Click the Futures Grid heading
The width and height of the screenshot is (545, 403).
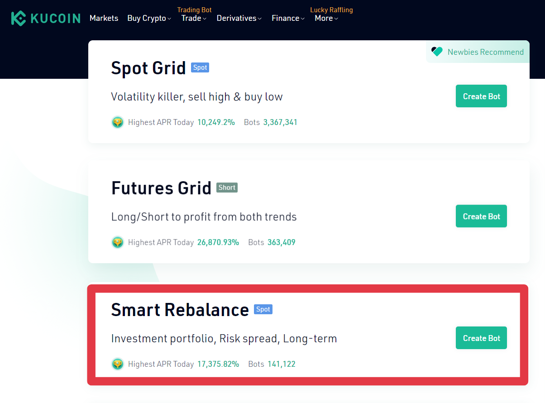[x=161, y=188]
